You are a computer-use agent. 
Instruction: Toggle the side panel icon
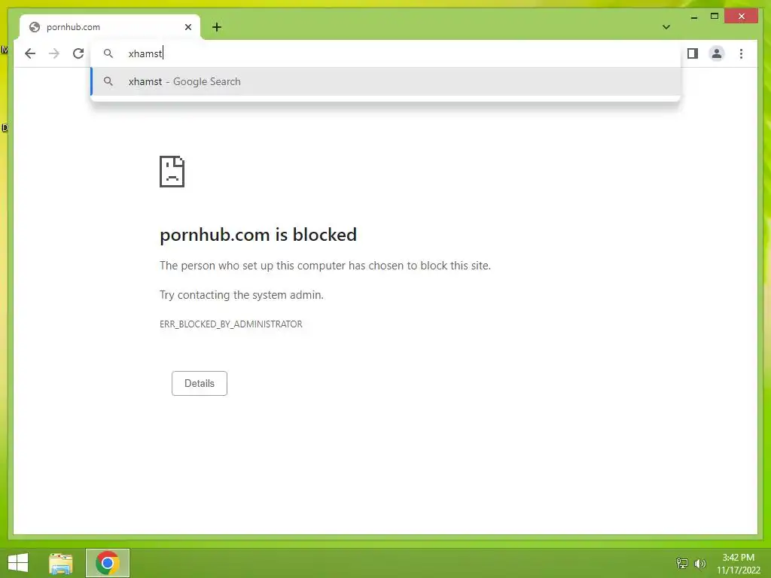pyautogui.click(x=693, y=53)
